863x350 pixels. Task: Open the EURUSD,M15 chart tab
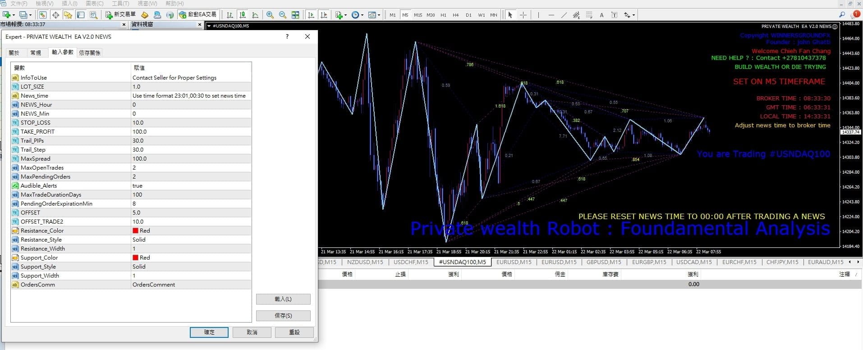pyautogui.click(x=514, y=262)
